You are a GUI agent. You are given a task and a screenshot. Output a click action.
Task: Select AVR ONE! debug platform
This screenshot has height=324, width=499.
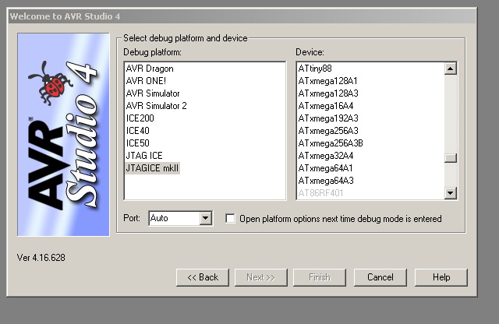[x=146, y=81]
